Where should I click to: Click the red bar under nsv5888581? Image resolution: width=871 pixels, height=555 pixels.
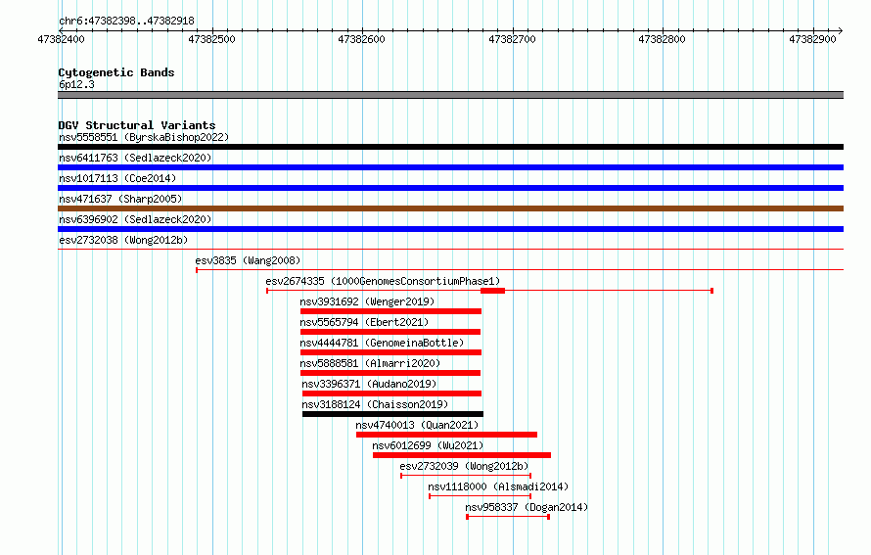coord(390,373)
